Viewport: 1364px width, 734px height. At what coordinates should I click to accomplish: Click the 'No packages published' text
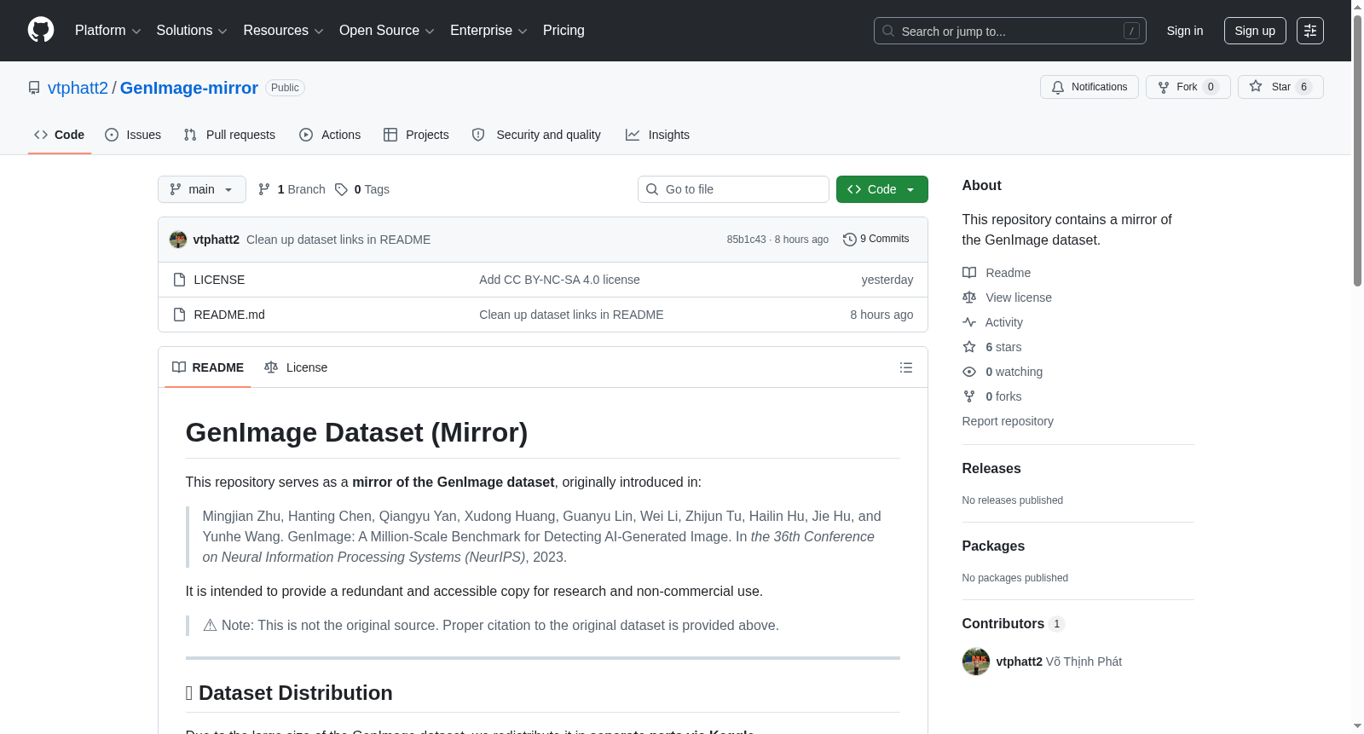1015,578
